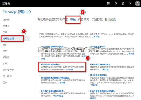Switch to the 保留标记 tab
This screenshot has width=141, height=100.
click(x=97, y=19)
